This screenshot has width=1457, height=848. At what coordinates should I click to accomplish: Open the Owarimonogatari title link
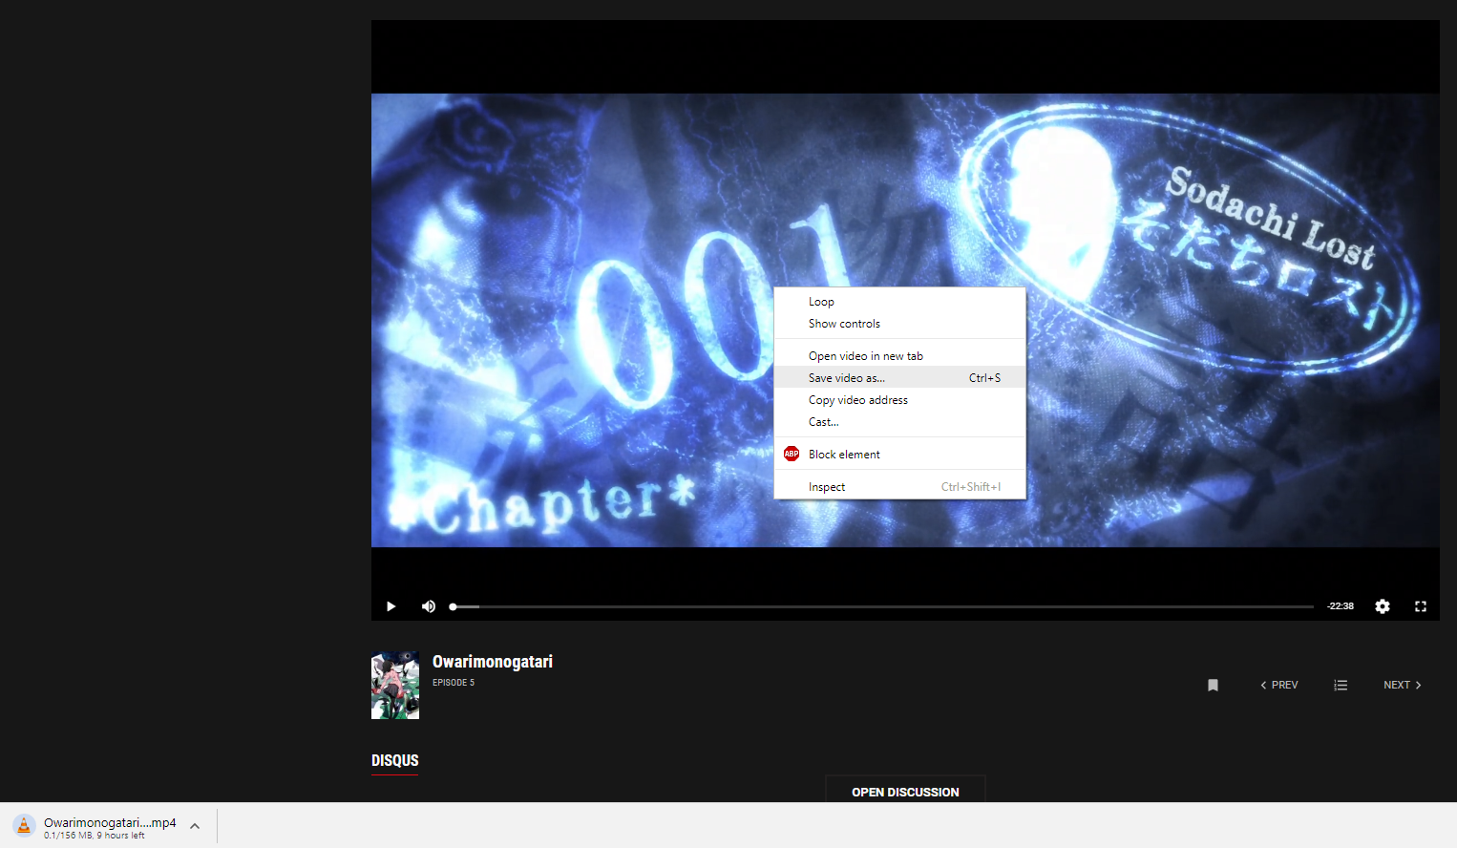pos(493,662)
